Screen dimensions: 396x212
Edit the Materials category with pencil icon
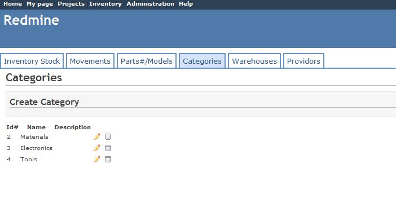pyautogui.click(x=96, y=136)
